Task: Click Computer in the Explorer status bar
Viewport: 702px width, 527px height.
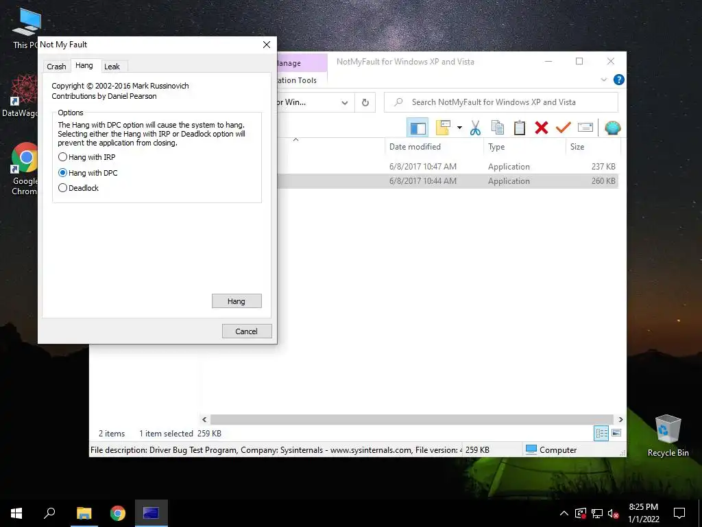Action: pyautogui.click(x=552, y=450)
